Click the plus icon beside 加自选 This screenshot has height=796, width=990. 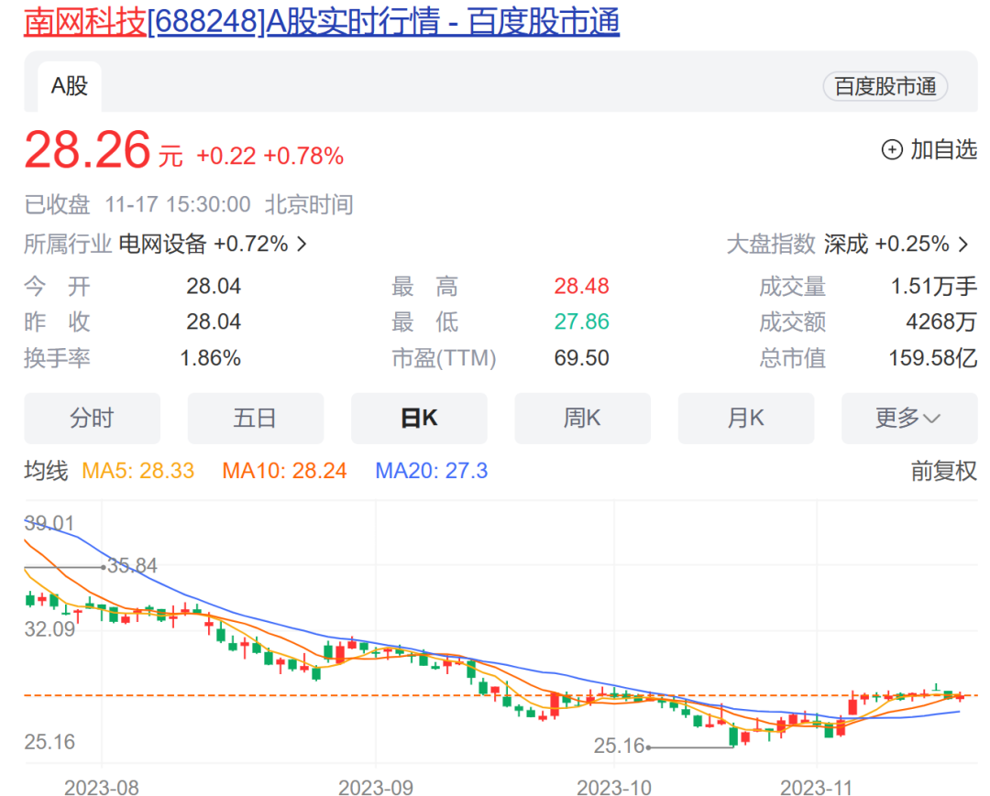892,150
